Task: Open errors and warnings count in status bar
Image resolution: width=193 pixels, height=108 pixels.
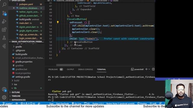Action: (28, 103)
